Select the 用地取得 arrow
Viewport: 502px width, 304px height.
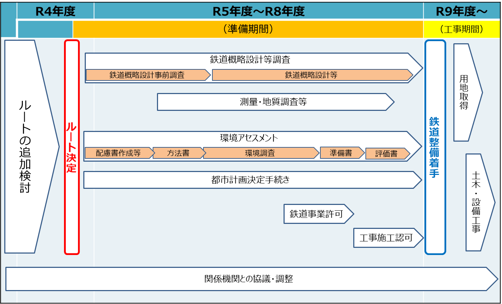coord(468,93)
